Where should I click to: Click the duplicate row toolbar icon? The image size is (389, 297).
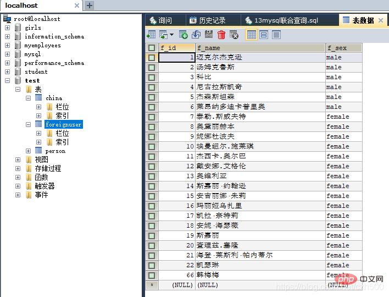click(x=196, y=35)
